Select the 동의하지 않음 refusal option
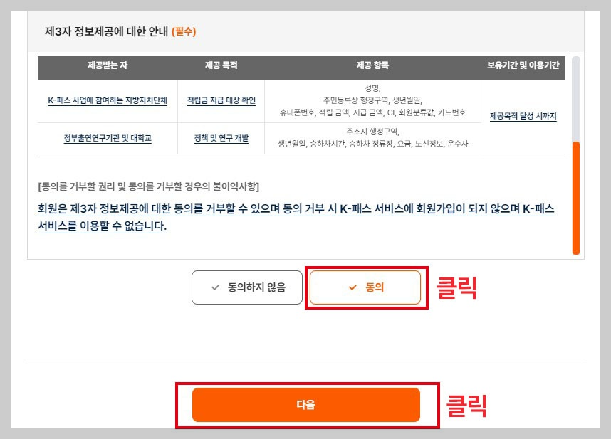The height and width of the screenshot is (439, 611). 246,287
